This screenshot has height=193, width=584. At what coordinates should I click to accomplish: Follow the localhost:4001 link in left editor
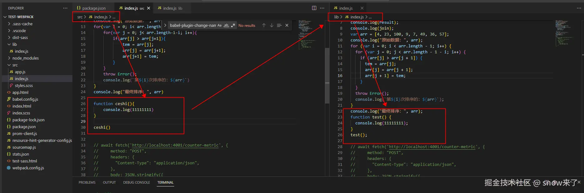tap(175, 145)
